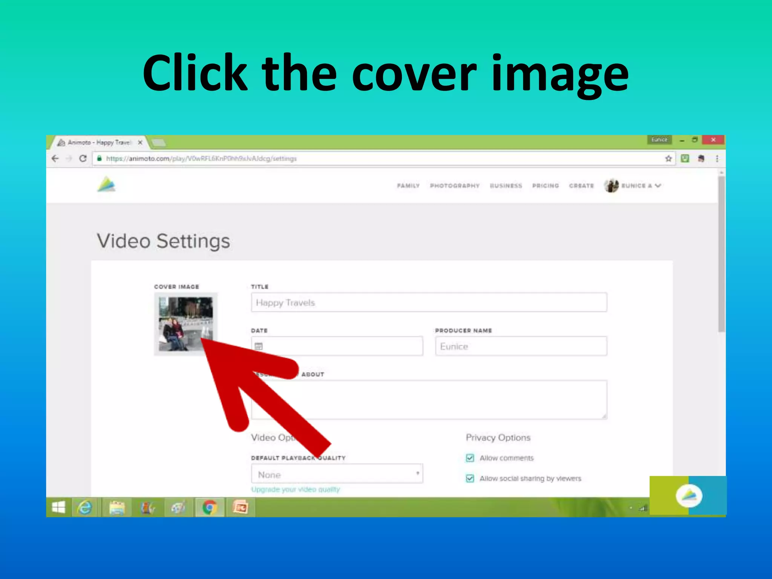The image size is (772, 579).
Task: Open File Explorer from taskbar
Action: coord(117,508)
